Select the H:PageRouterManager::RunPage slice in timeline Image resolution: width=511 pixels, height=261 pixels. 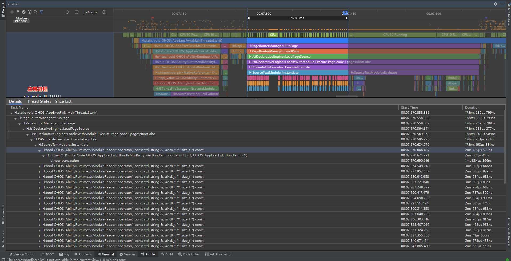tap(298, 46)
